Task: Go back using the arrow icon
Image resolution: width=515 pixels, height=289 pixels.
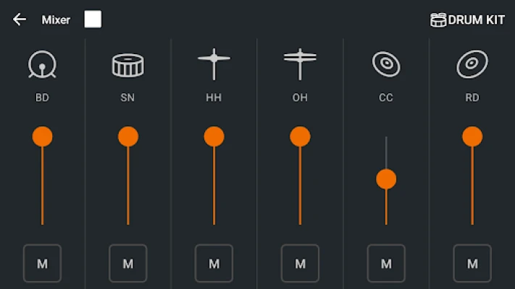Action: point(20,20)
